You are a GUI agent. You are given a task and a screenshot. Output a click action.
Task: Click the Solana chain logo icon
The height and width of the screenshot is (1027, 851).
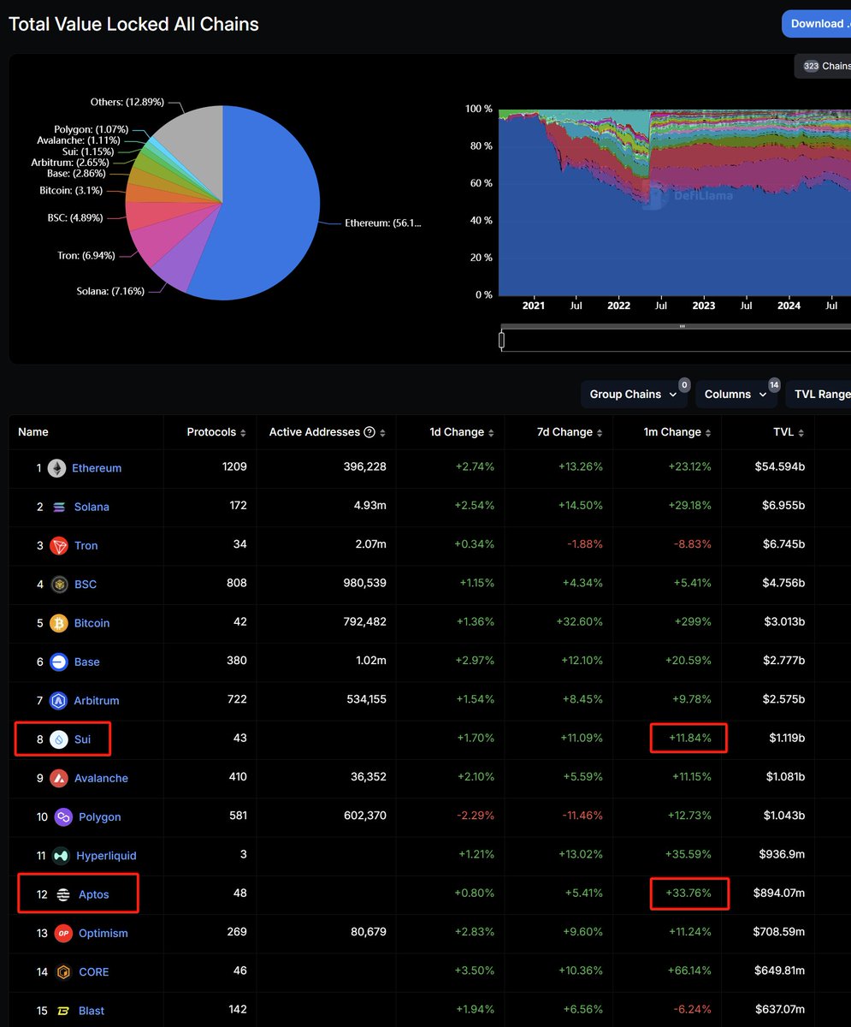tap(59, 507)
